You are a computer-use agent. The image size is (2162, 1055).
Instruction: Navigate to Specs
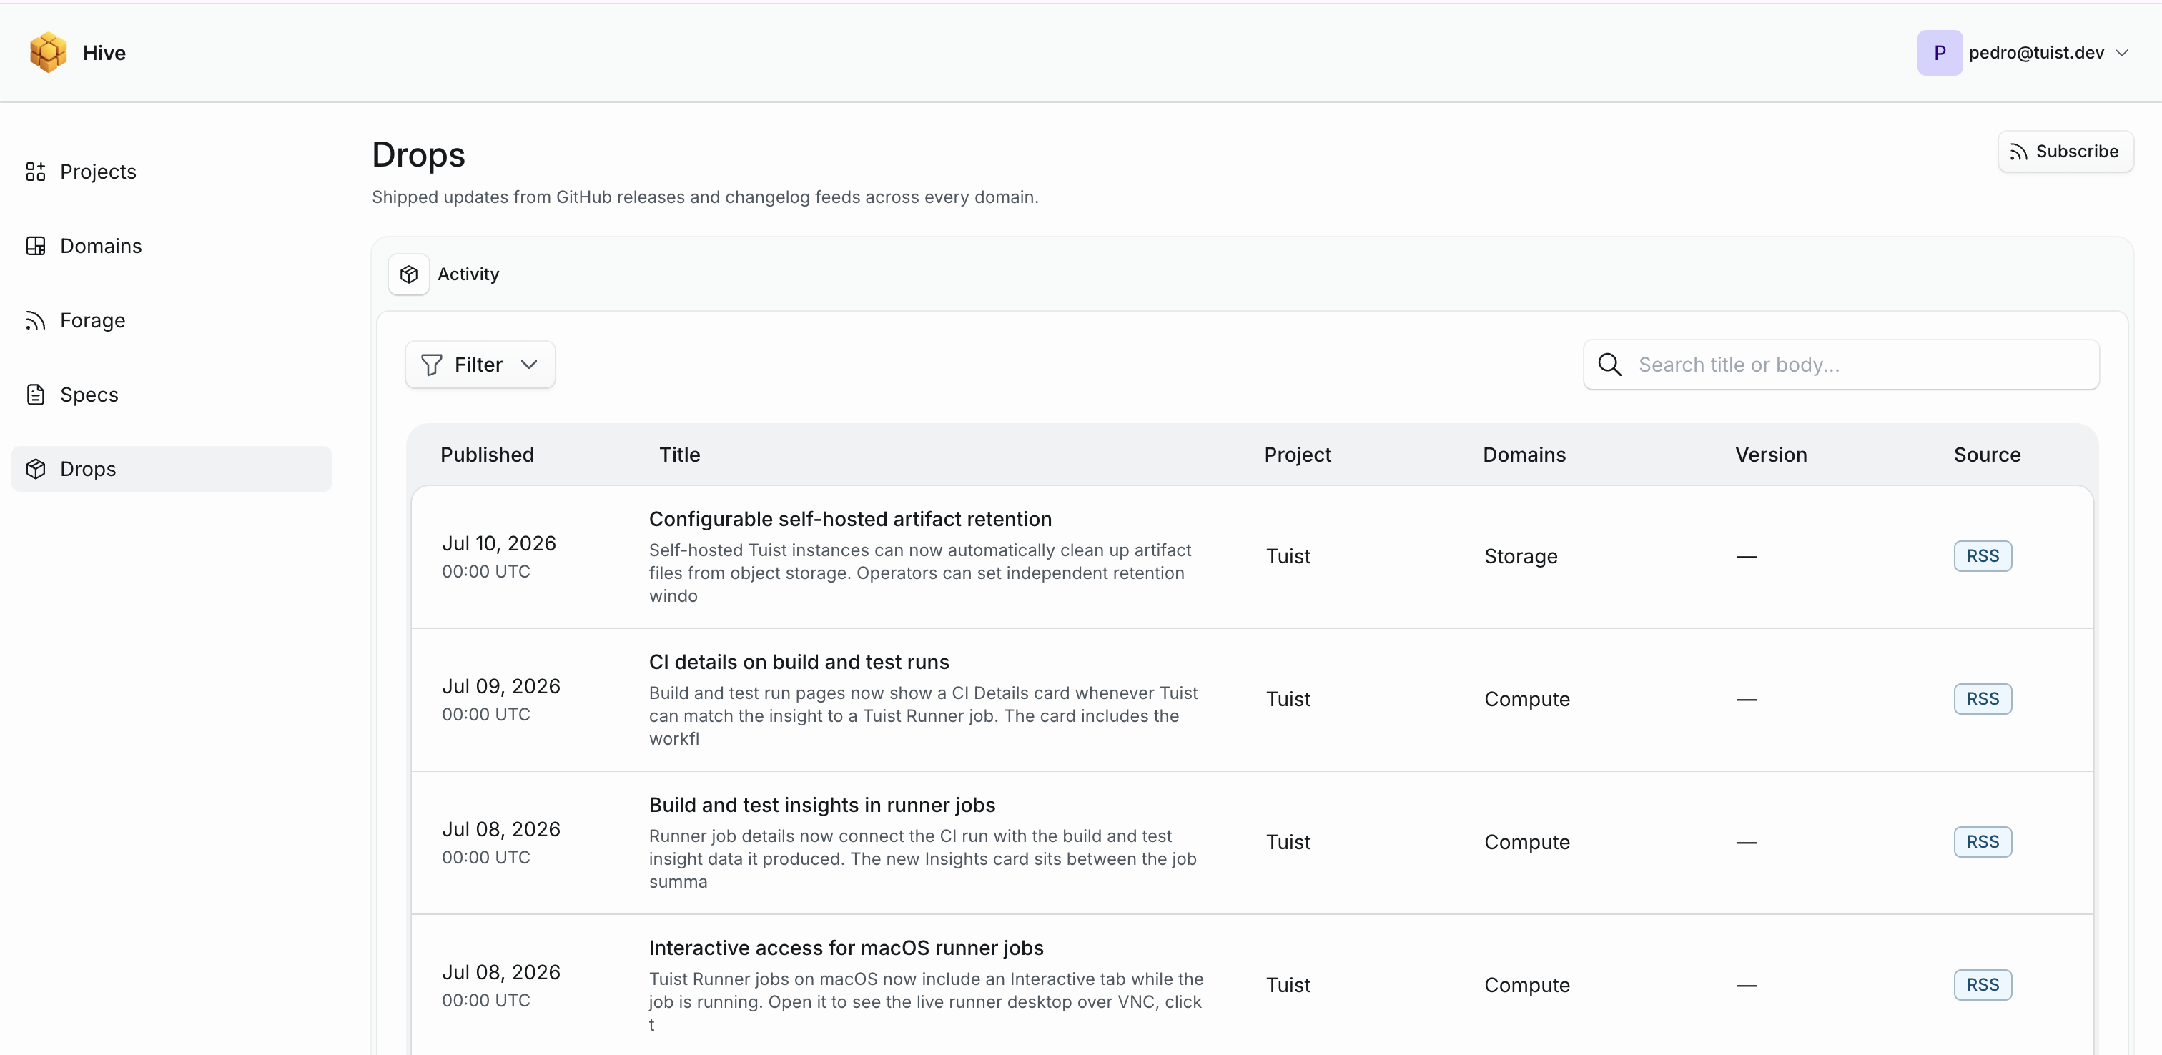pyautogui.click(x=171, y=395)
